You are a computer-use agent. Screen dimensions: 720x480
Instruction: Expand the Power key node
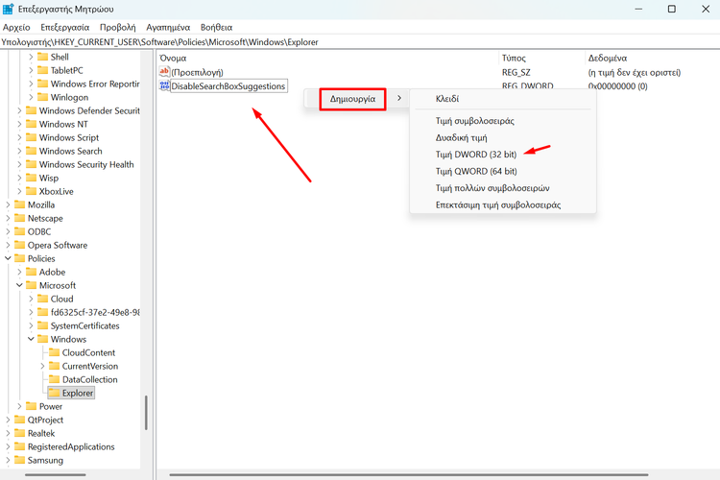[x=19, y=406]
